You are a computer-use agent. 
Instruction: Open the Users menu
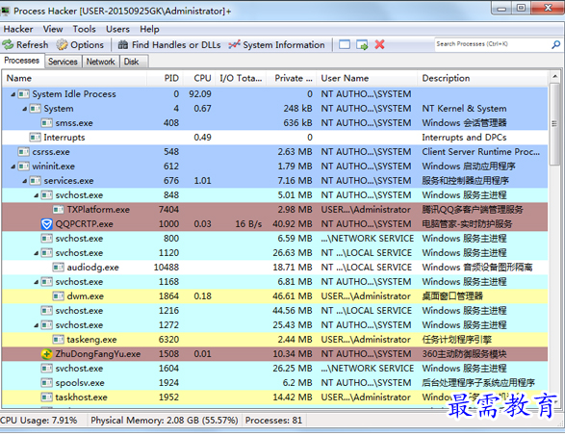pos(117,29)
